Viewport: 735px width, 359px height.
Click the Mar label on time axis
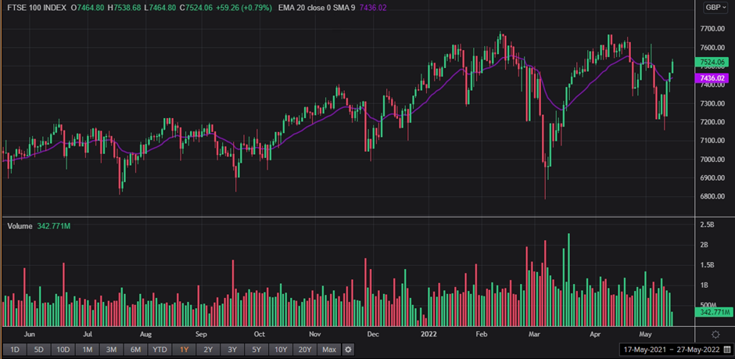[x=534, y=335]
